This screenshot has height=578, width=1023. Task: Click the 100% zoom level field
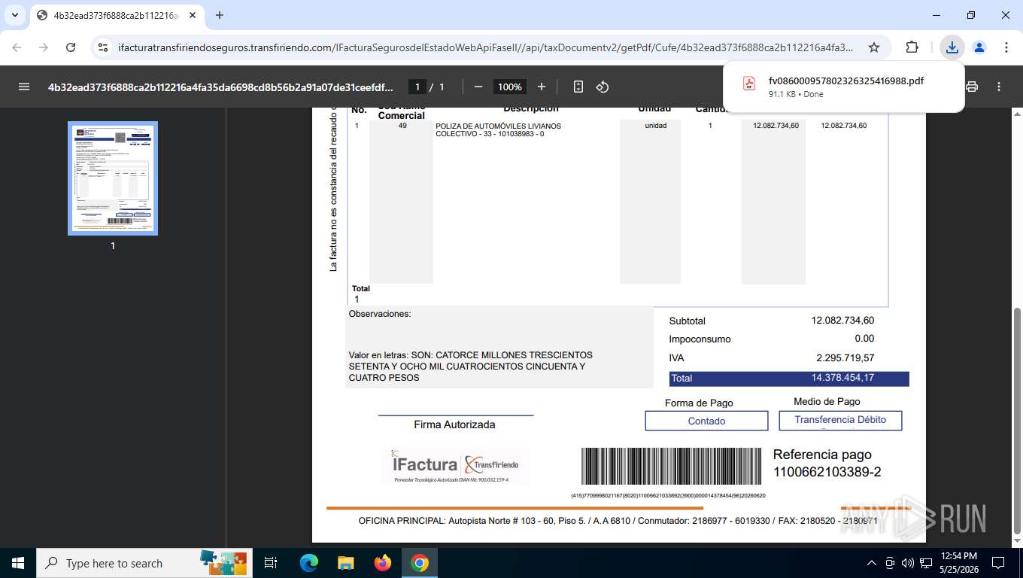[x=510, y=87]
